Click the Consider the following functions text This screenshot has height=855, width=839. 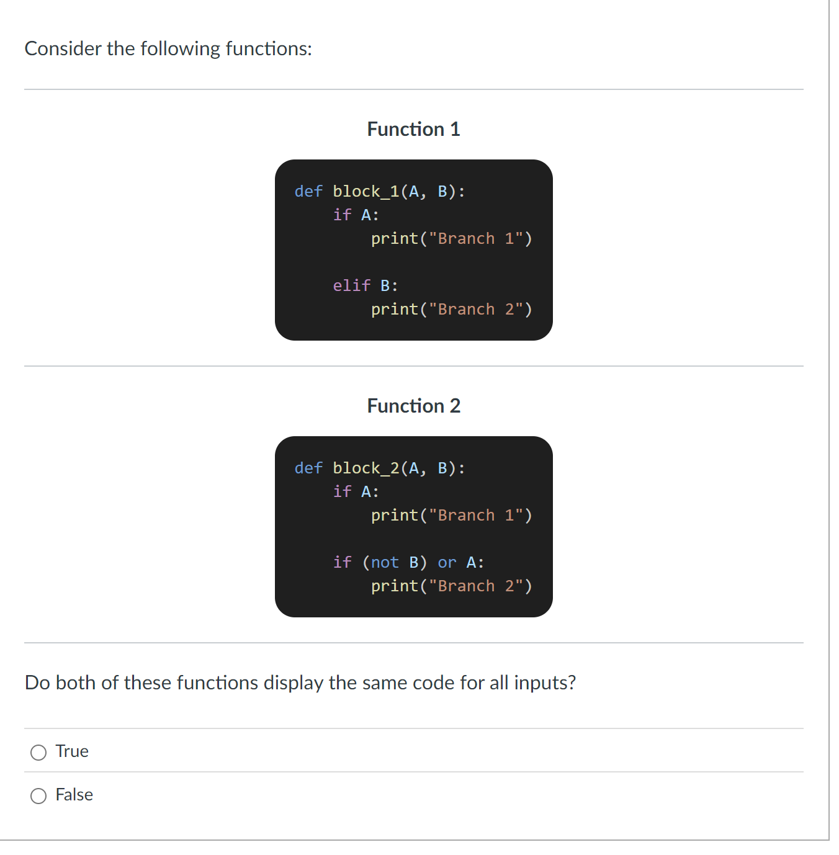[x=168, y=48]
